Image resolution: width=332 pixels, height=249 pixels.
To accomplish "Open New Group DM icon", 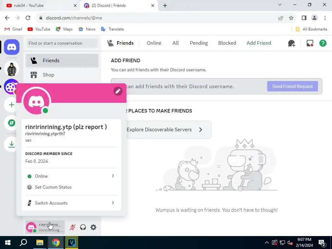I will (291, 43).
